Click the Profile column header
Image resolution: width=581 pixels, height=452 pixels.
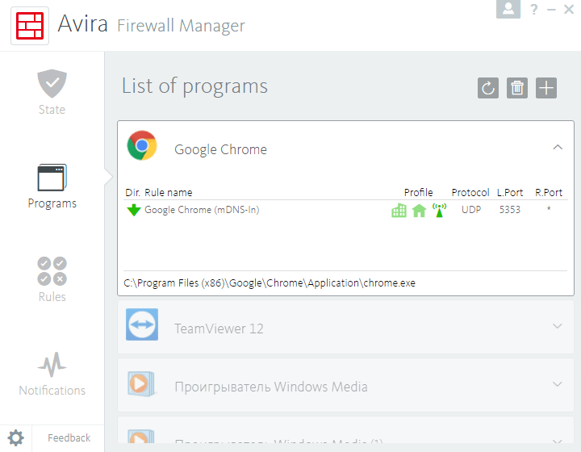[418, 193]
